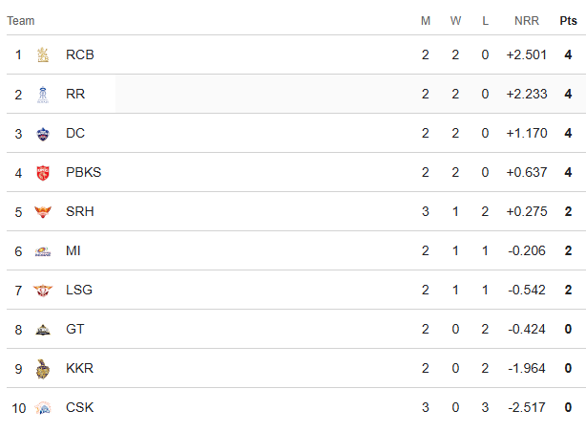The width and height of the screenshot is (586, 432).
Task: Click KKR's net run rate -1.964
Action: click(528, 369)
